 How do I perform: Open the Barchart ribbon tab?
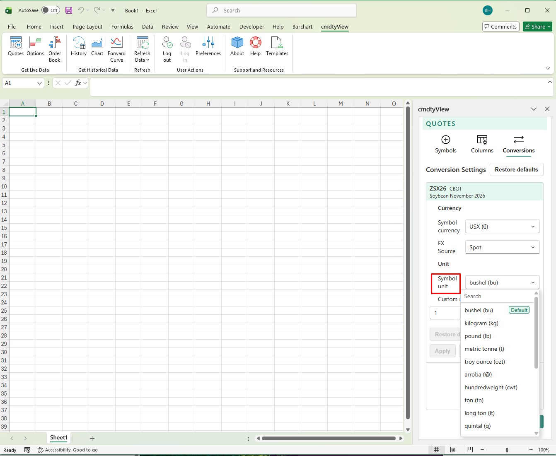[302, 27]
